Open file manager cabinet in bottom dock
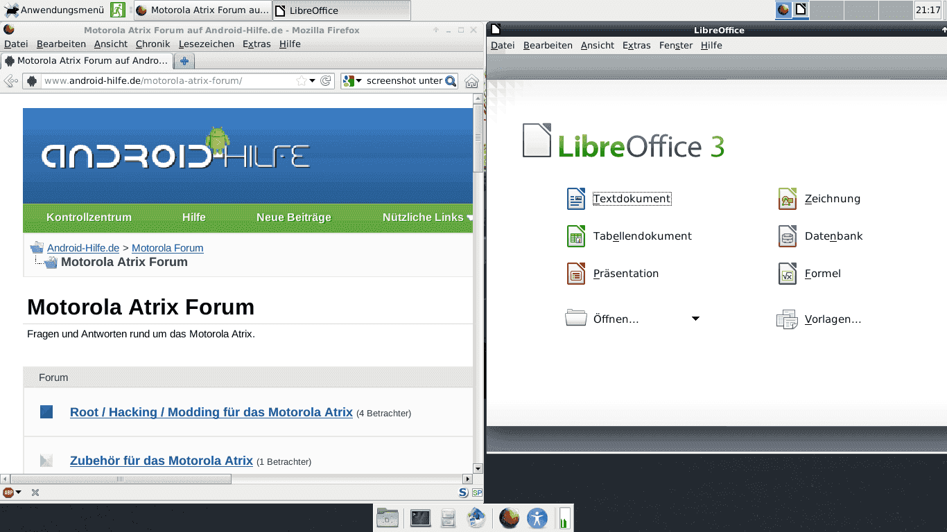This screenshot has width=947, height=532. (449, 518)
